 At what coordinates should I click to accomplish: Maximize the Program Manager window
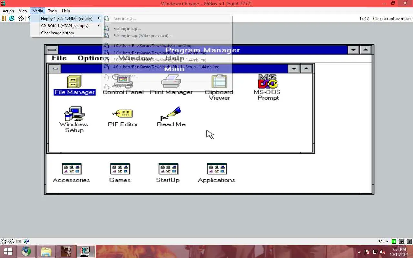(x=365, y=50)
